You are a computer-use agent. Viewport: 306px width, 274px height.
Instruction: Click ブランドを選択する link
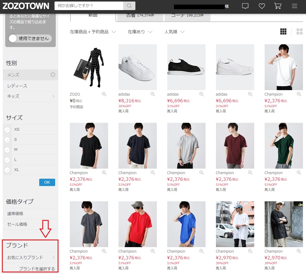point(37,269)
